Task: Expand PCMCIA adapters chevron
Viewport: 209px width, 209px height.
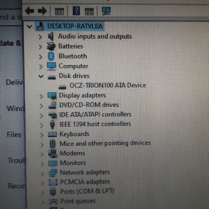Action: click(x=42, y=183)
